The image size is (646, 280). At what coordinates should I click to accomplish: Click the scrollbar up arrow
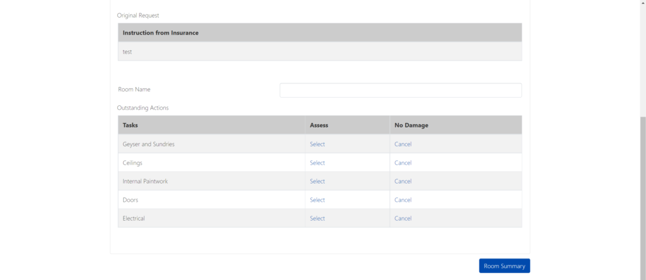pos(643,2)
